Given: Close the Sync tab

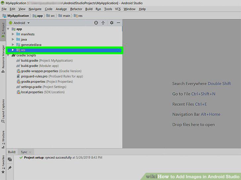Looking at the screenshot, I should point(30,152).
